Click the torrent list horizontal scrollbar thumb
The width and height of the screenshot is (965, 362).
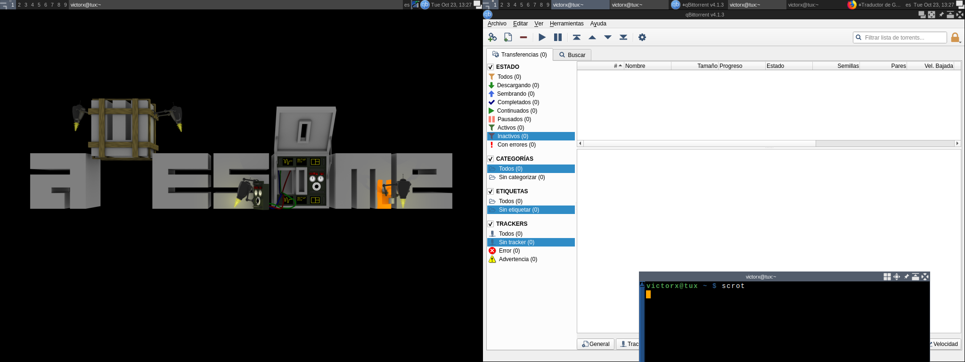tap(700, 143)
